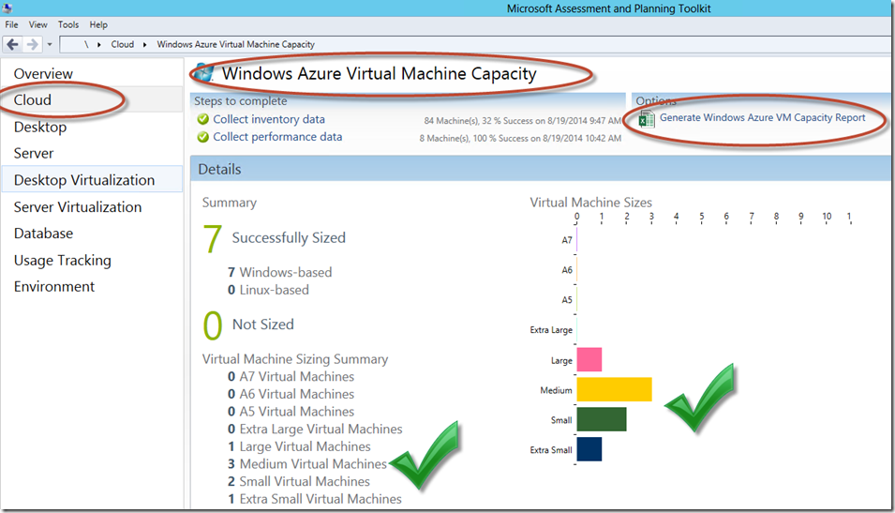Open the File menu
Viewport: 895px width, 513px height.
coord(11,24)
